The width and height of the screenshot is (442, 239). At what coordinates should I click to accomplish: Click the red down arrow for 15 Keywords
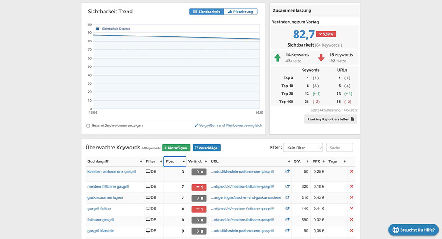pyautogui.click(x=321, y=58)
